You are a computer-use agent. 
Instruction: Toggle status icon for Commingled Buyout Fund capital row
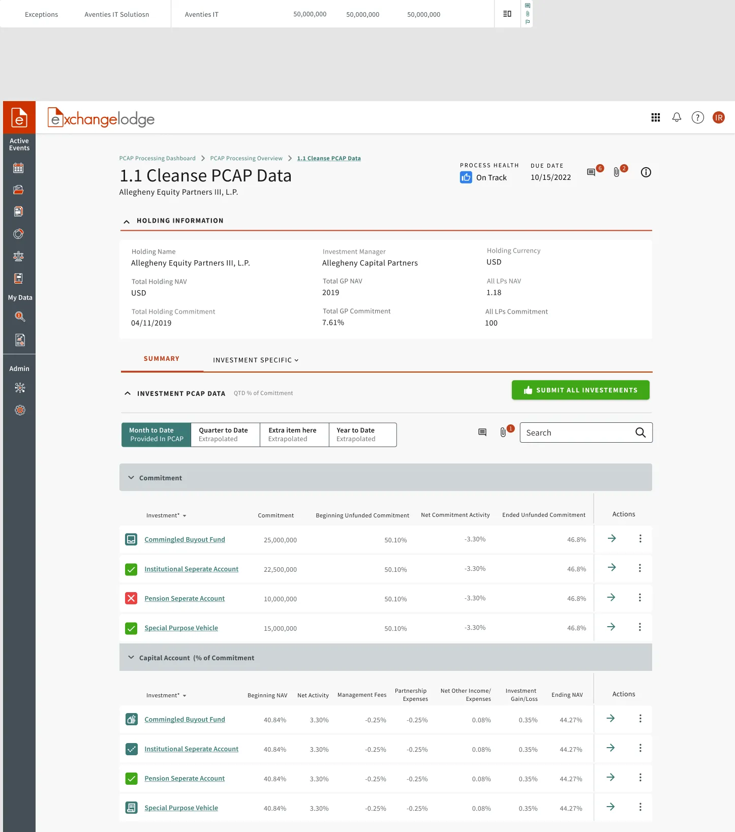tap(132, 719)
